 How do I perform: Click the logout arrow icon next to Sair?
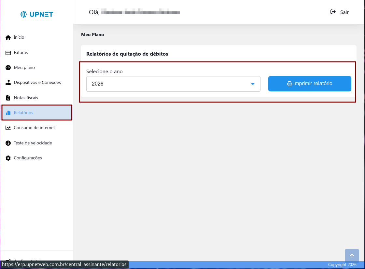pos(333,12)
